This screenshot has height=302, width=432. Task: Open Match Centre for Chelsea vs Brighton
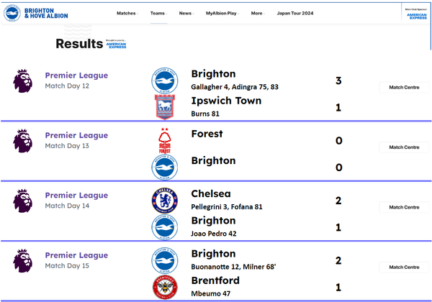[x=404, y=207]
